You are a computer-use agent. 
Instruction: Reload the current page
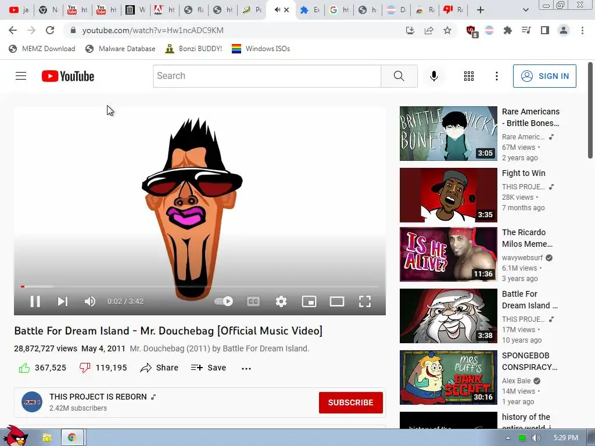[50, 30]
